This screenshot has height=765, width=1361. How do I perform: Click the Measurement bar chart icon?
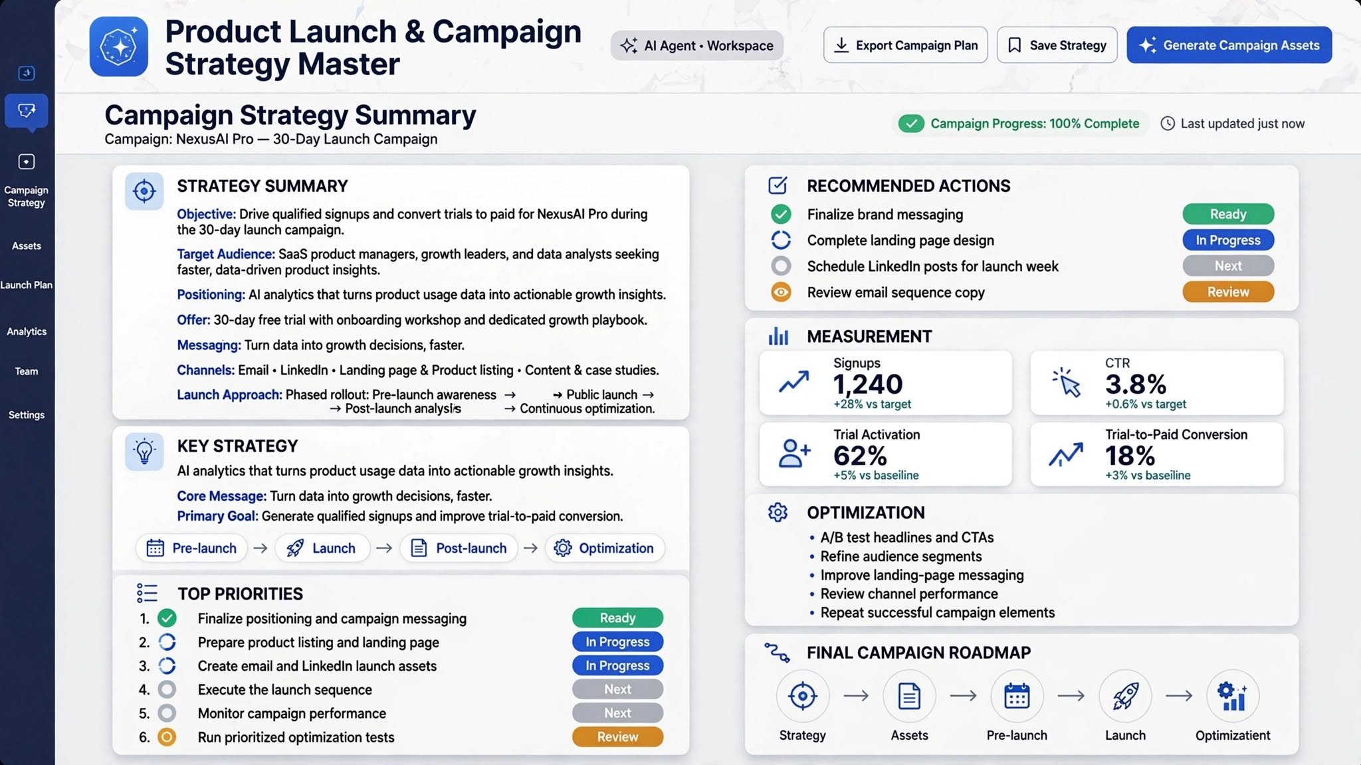pyautogui.click(x=778, y=336)
